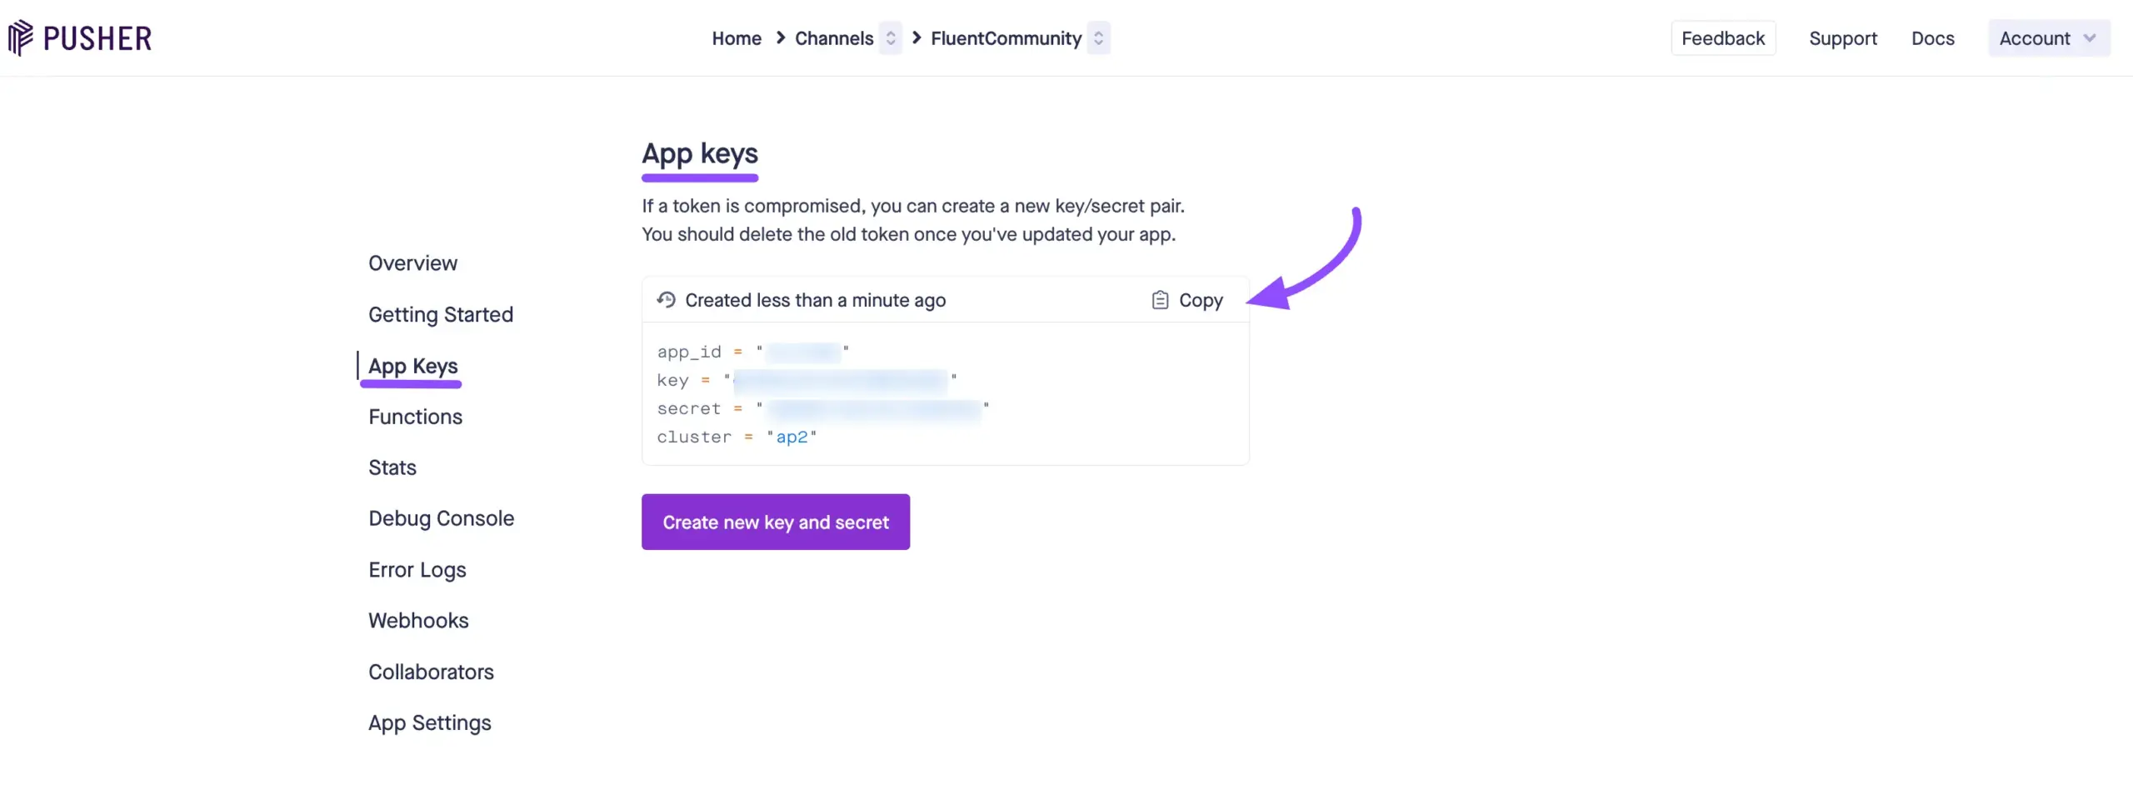The width and height of the screenshot is (2133, 790).
Task: Open the Debug Console
Action: tap(441, 518)
